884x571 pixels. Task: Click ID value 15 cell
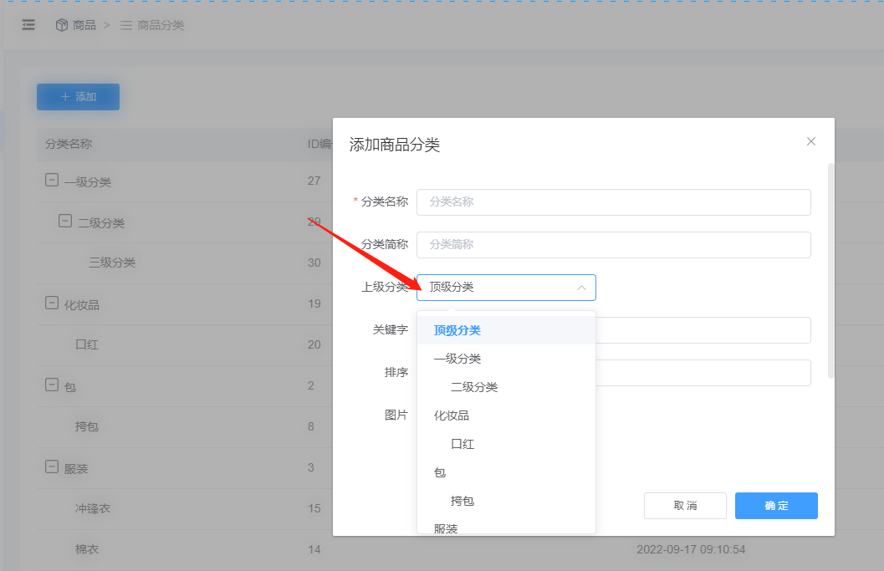314,508
